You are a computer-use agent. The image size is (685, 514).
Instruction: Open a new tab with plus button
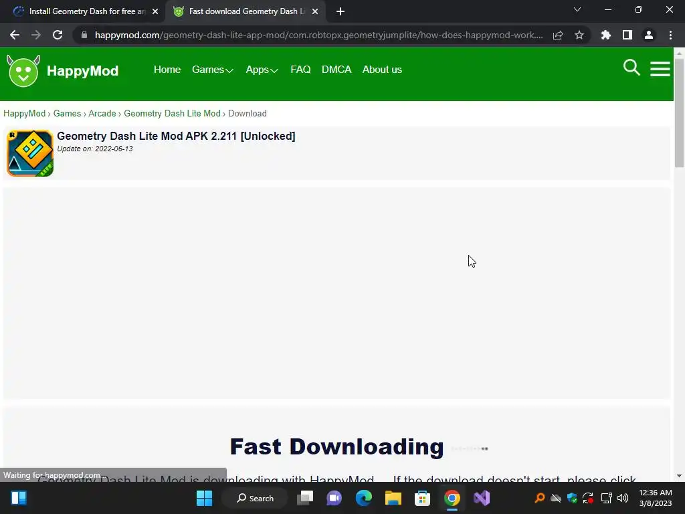[x=340, y=11]
